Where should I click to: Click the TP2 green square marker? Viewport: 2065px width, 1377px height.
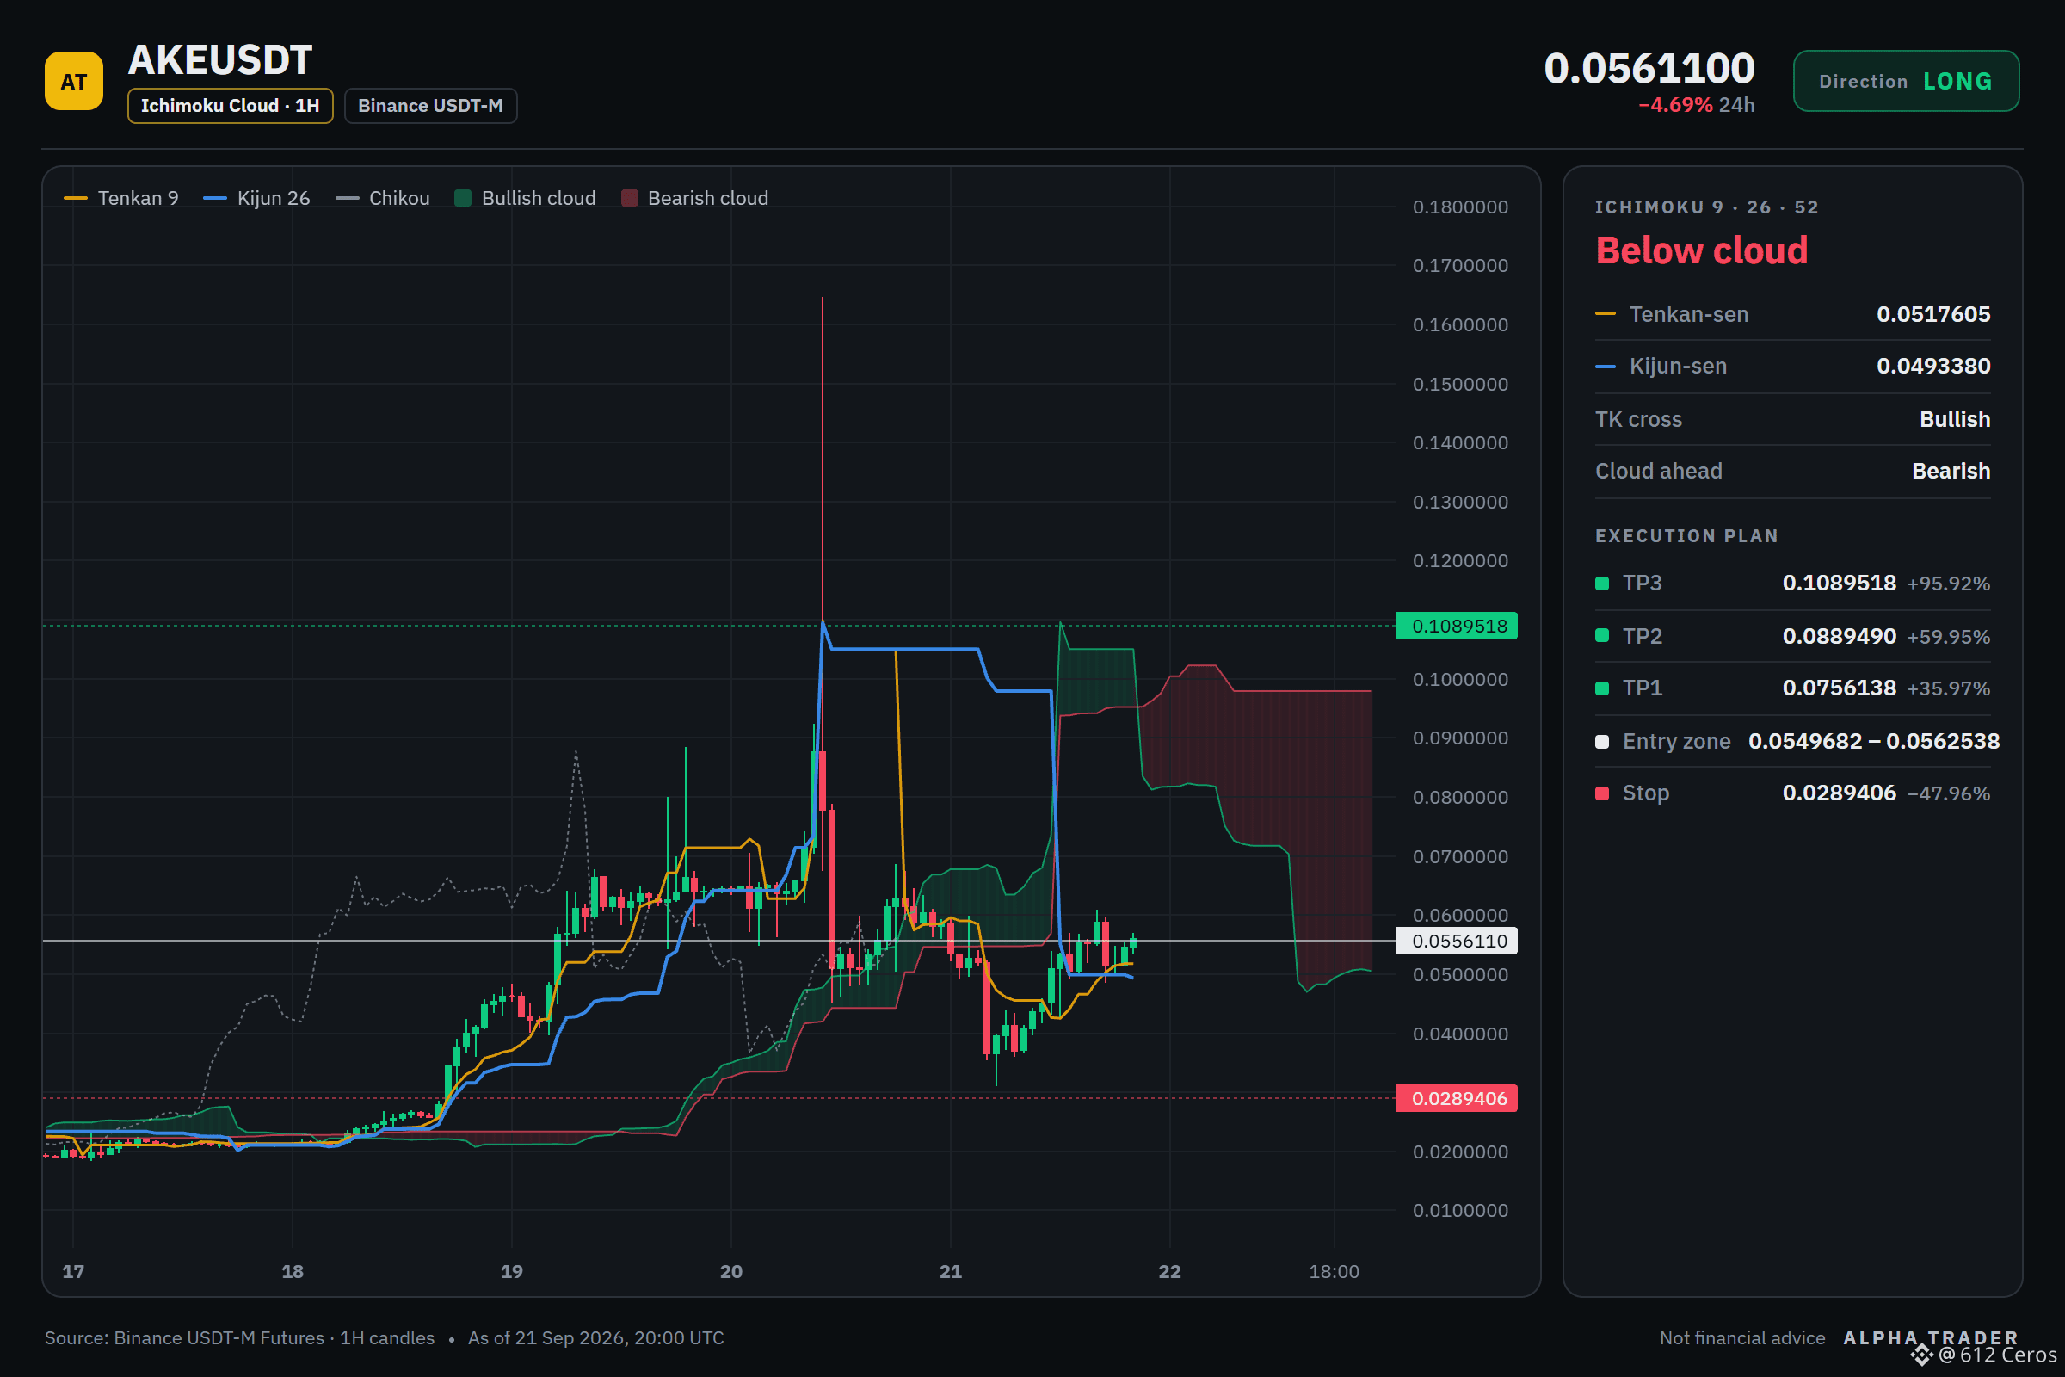click(x=1602, y=636)
